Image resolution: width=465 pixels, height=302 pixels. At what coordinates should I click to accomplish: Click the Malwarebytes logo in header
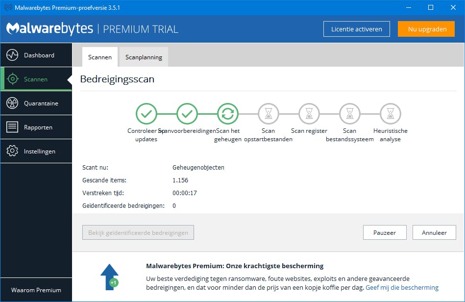49,29
